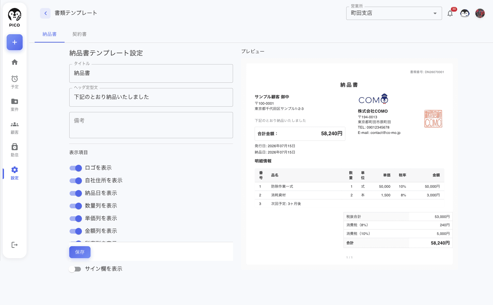Click 消耗資材 row in preview

pyautogui.click(x=350, y=195)
